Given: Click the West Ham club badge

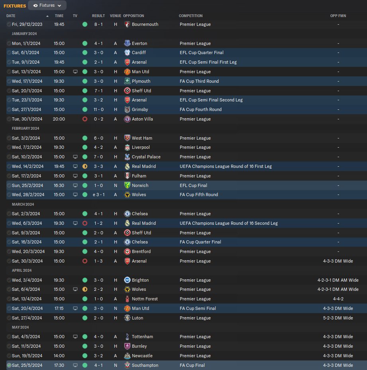Looking at the screenshot, I should pos(127,138).
